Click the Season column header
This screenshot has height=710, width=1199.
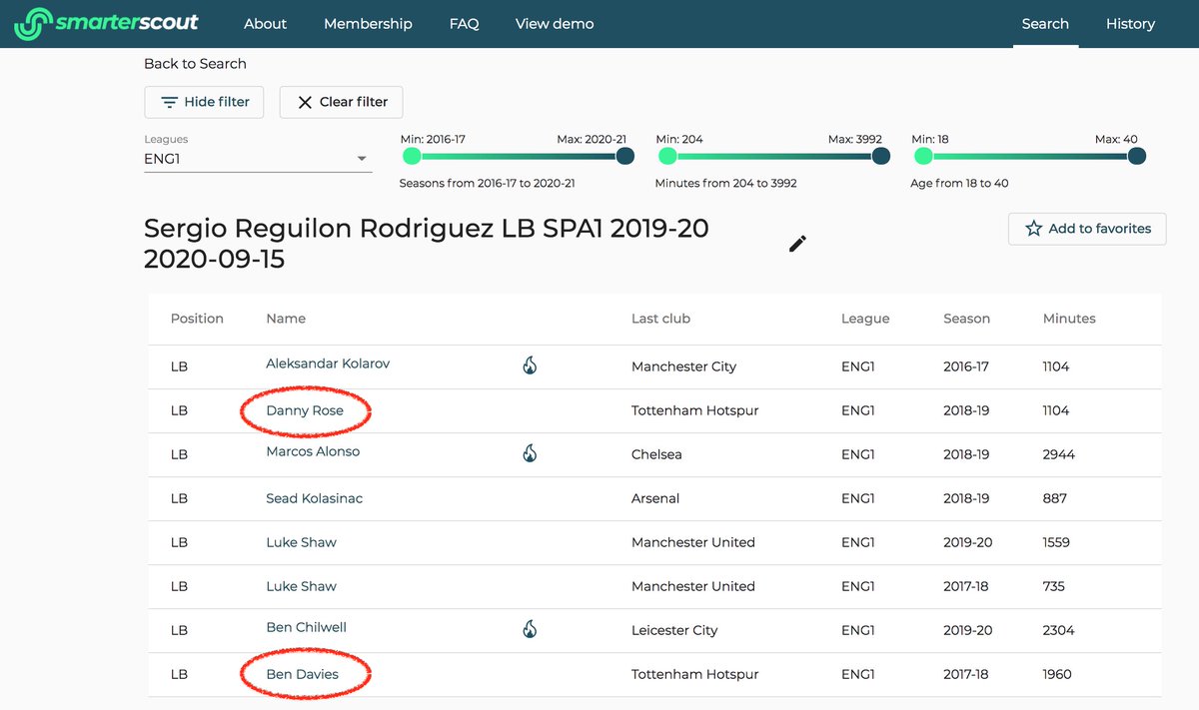click(966, 319)
